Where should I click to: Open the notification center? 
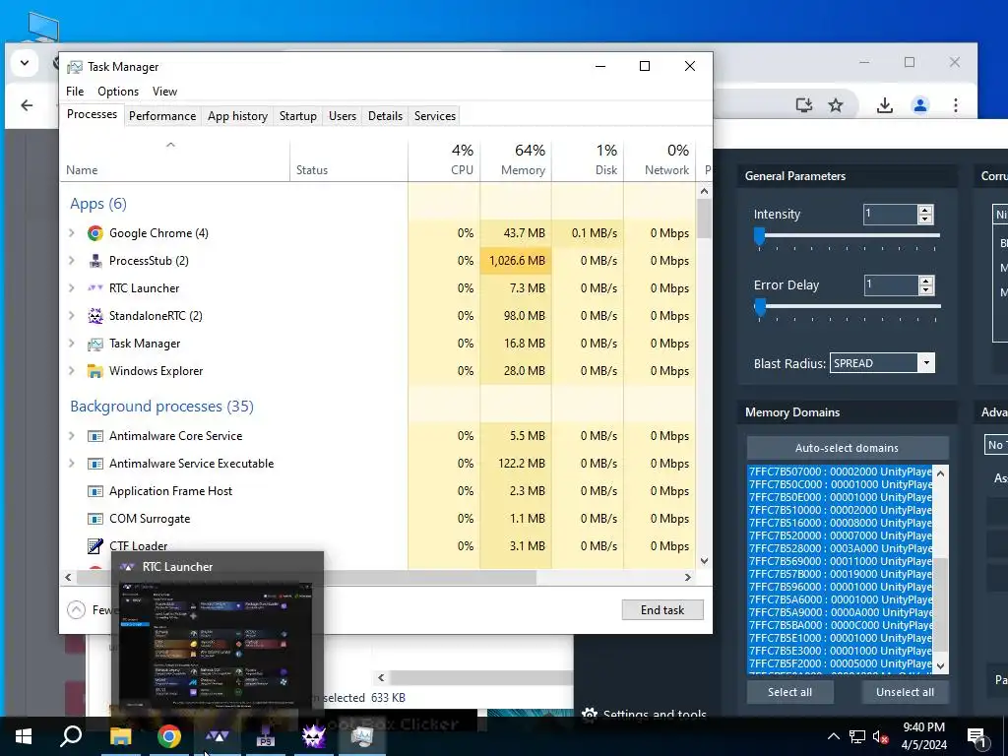[x=977, y=736]
